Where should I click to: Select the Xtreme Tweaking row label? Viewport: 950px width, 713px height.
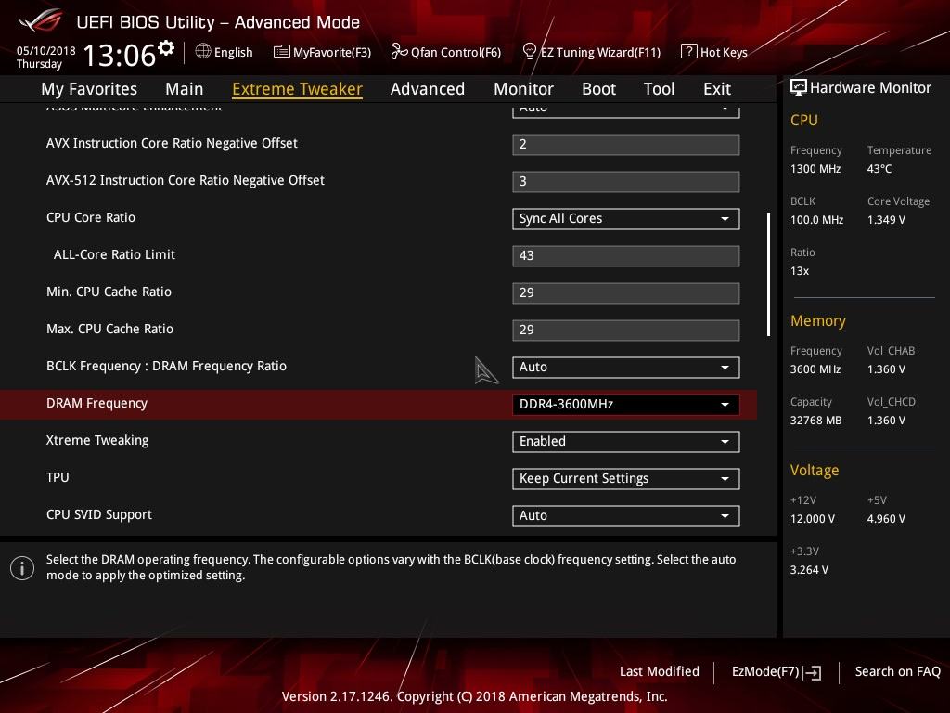click(97, 440)
